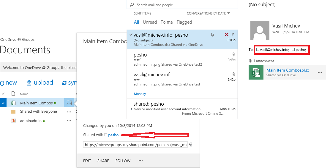Click SHARE in the callout footer
This screenshot has height=168, width=330.
tap(103, 161)
